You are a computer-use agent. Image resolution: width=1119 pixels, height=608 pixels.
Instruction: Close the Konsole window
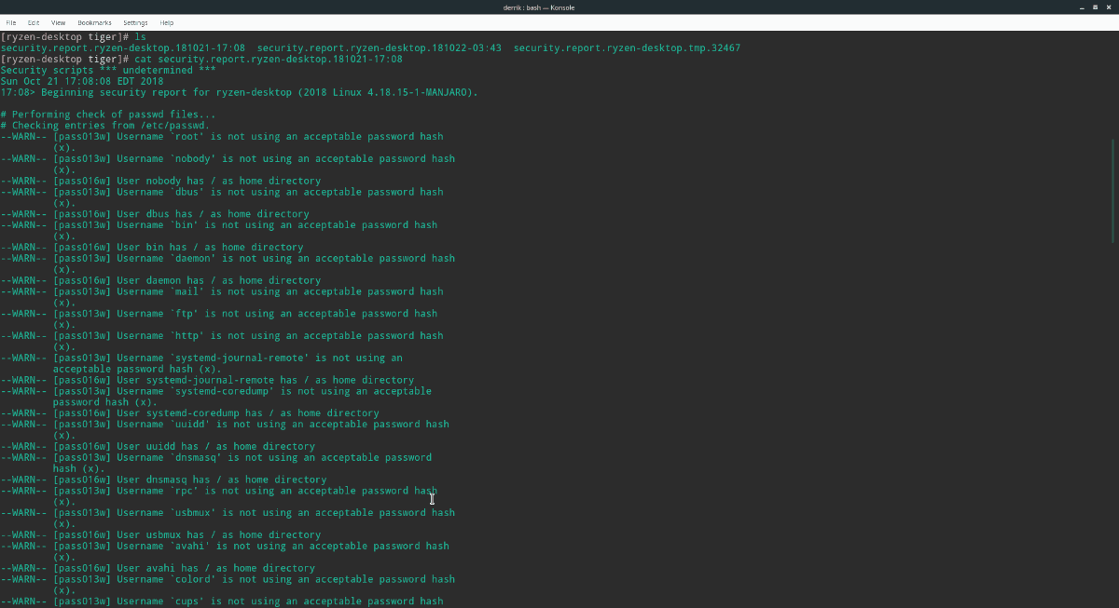(1111, 7)
